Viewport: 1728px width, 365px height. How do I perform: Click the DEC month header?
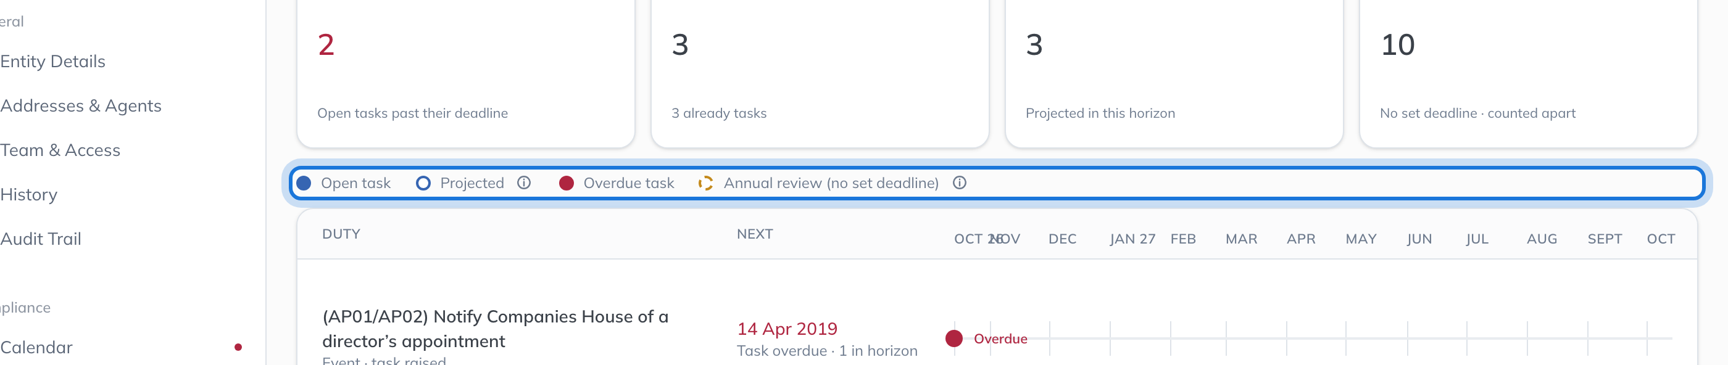pyautogui.click(x=1063, y=239)
